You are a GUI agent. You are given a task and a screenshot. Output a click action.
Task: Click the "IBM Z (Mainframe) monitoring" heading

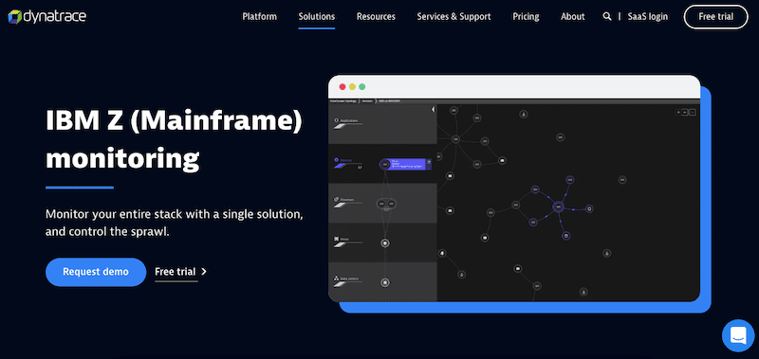(x=175, y=139)
